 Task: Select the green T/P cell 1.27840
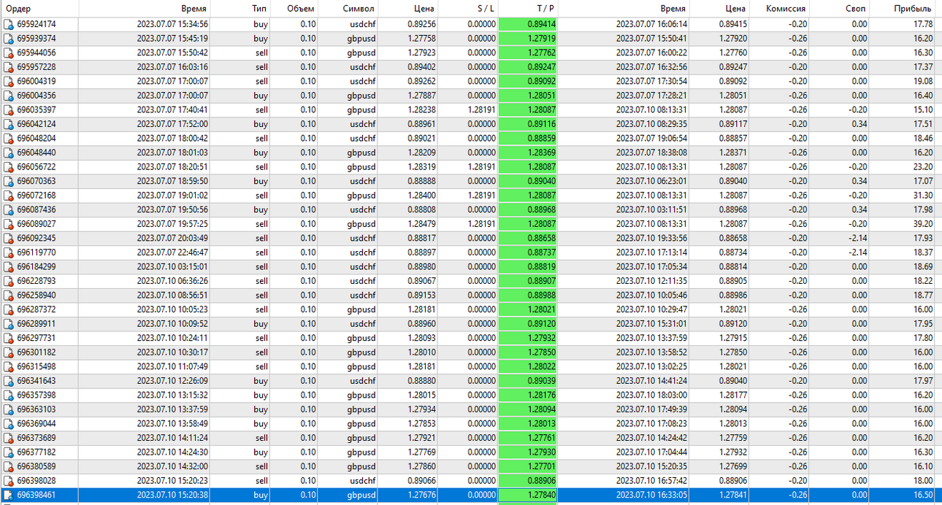click(529, 495)
